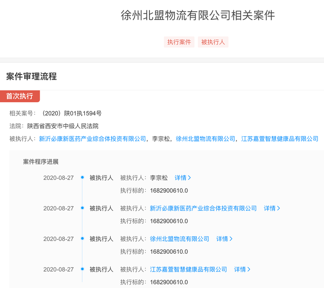Click second timeline dot on 2020-08-27
324x288 pixels.
[x=82, y=208]
